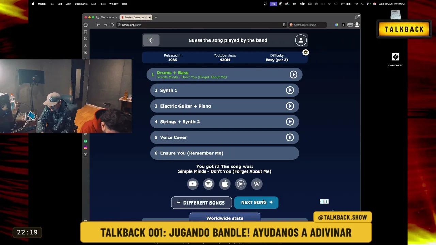Click the 'Released in 1985' stat
Screen dimensions: 436x245
[x=172, y=58]
